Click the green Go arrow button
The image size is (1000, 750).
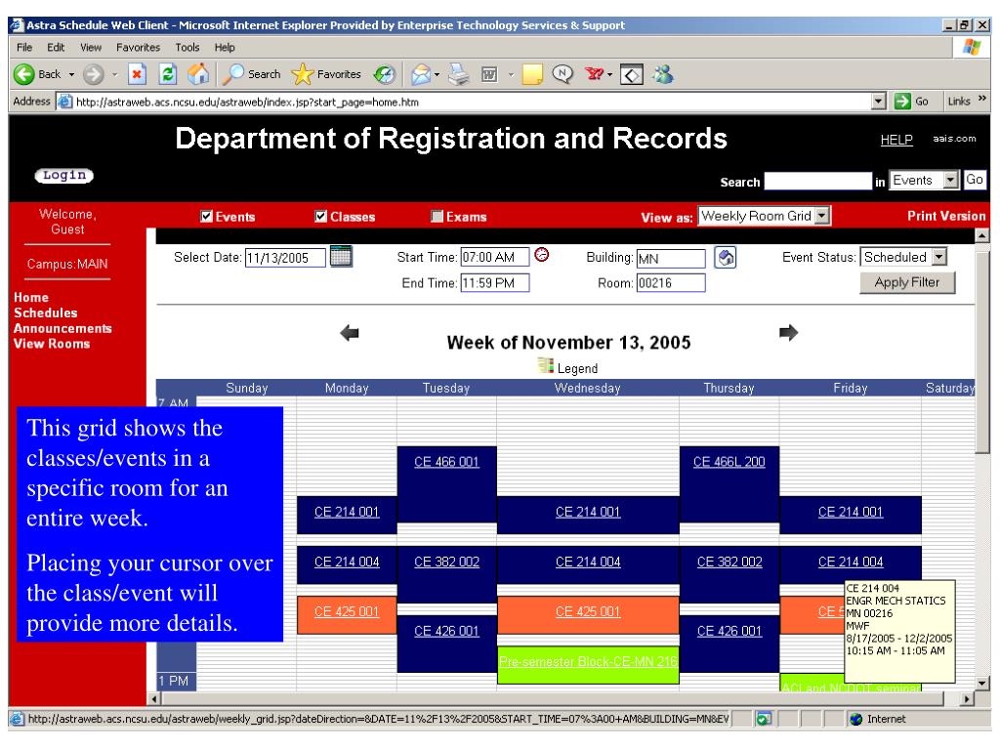click(x=901, y=102)
